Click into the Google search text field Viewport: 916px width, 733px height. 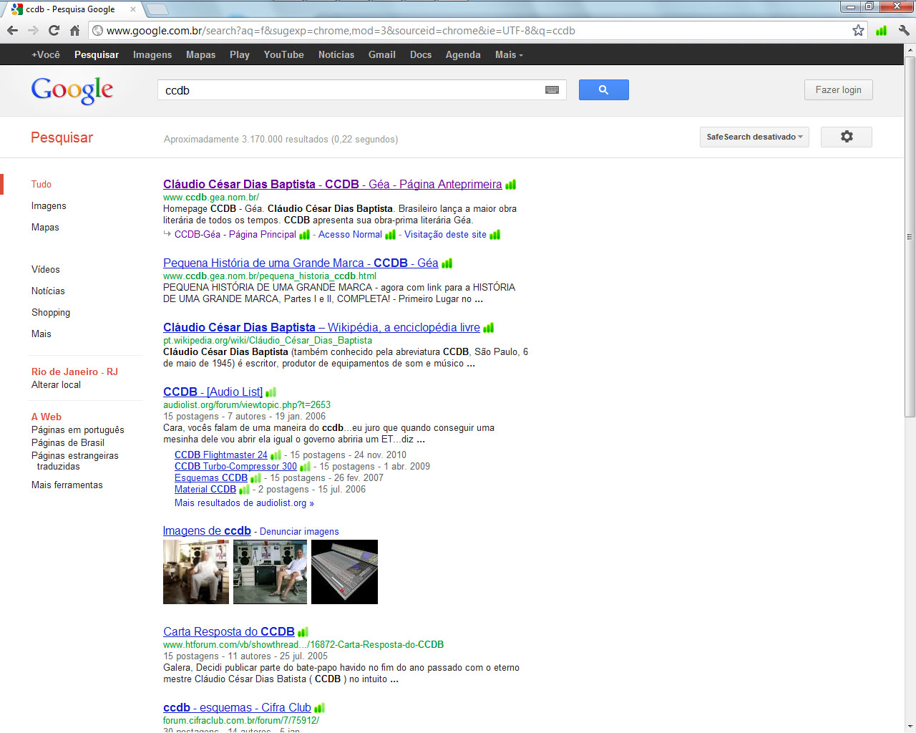pyautogui.click(x=351, y=90)
